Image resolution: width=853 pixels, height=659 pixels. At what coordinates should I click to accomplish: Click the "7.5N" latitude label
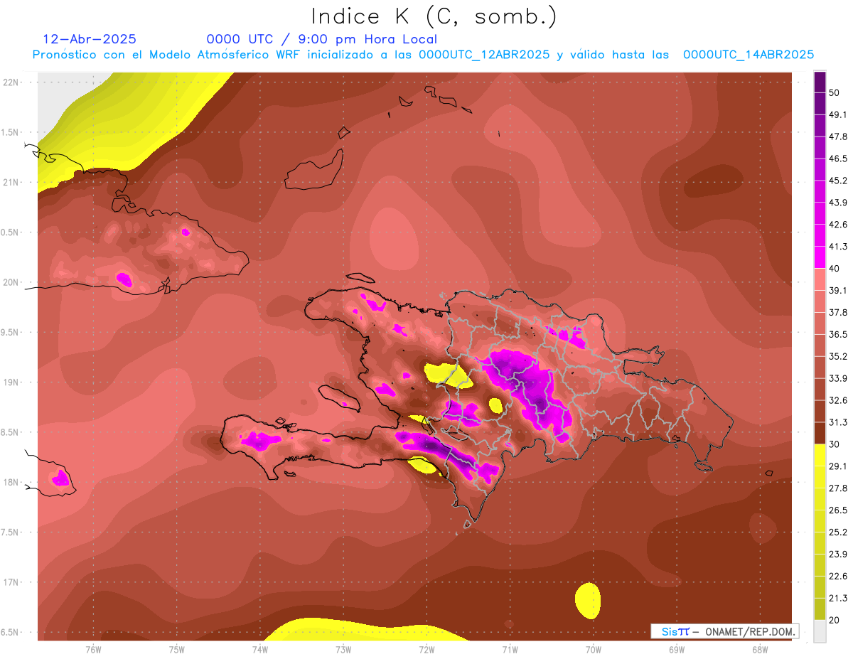tap(11, 532)
